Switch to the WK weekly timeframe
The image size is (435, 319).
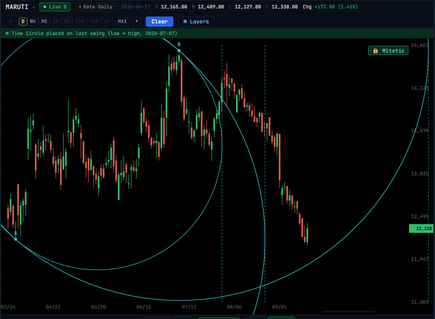[x=33, y=21]
